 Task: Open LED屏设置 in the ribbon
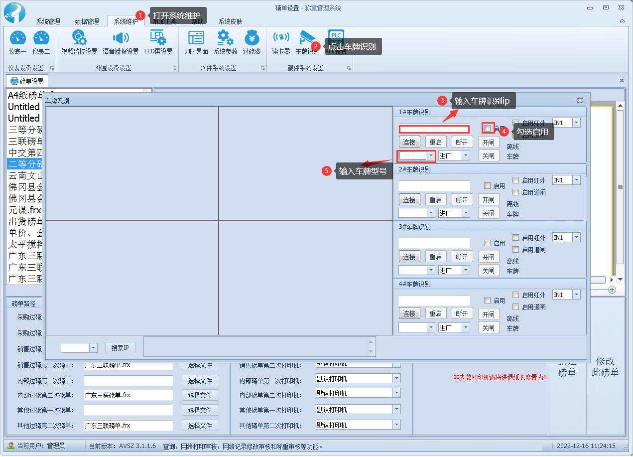pos(158,42)
